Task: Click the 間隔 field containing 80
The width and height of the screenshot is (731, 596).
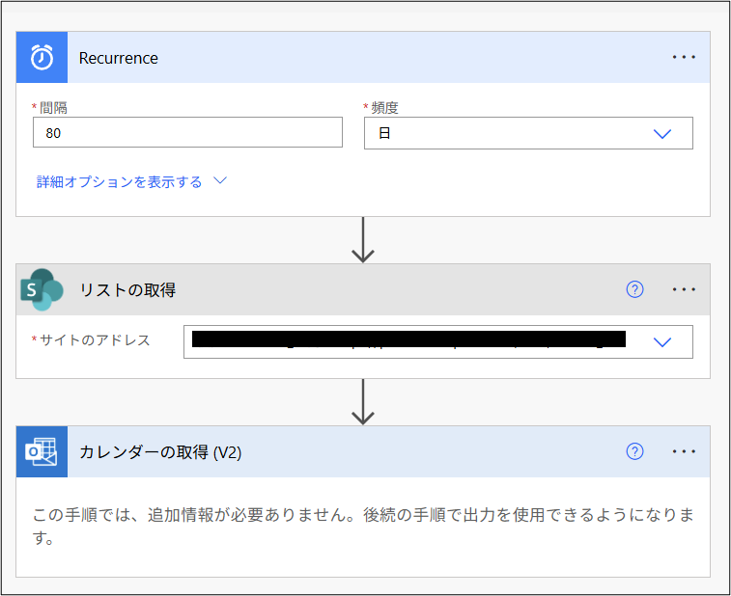Action: 187,133
